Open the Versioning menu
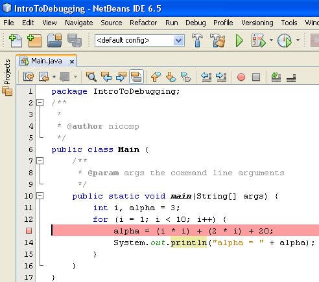Viewport: 319px width, 282px height. point(257,23)
